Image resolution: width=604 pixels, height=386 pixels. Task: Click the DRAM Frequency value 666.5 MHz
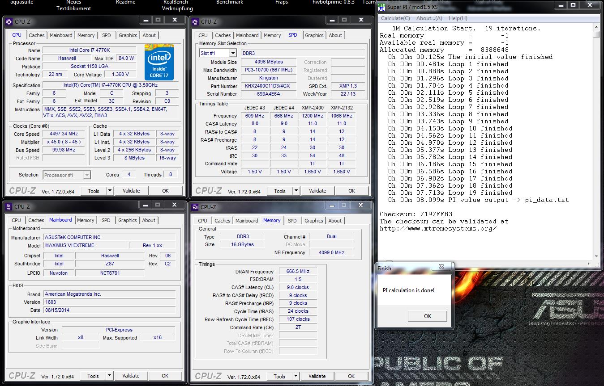click(x=298, y=271)
